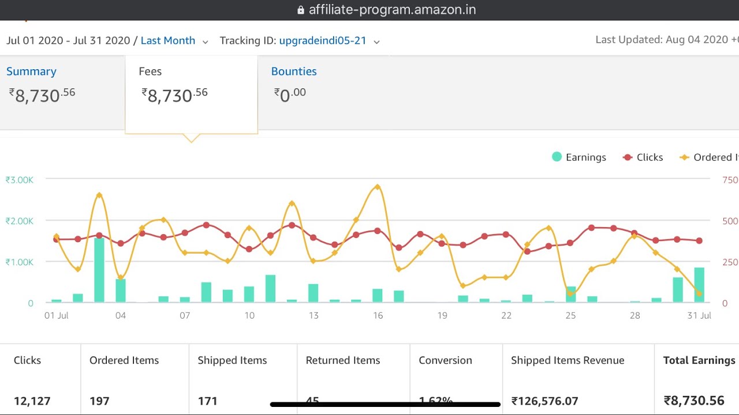Click the Total Earnings value ₹8,730.56
The width and height of the screenshot is (739, 415).
click(694, 401)
